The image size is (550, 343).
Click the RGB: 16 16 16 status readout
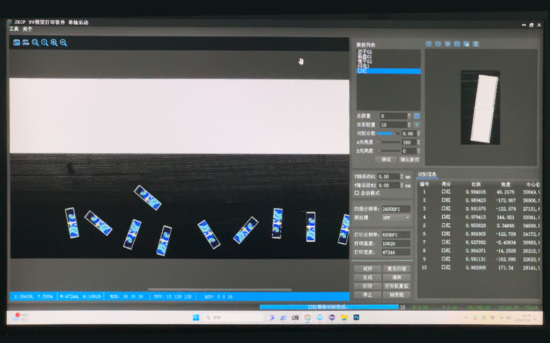126,296
